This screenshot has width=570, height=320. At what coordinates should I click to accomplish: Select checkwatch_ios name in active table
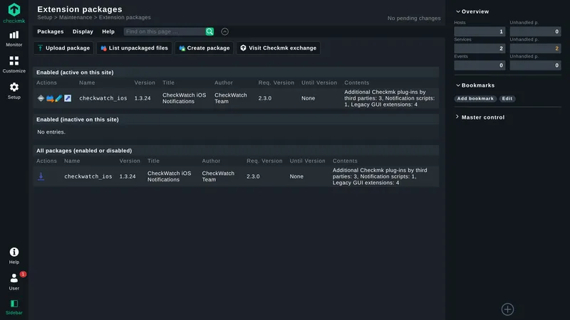(x=103, y=98)
